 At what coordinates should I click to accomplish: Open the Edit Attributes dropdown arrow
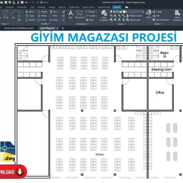171,20
